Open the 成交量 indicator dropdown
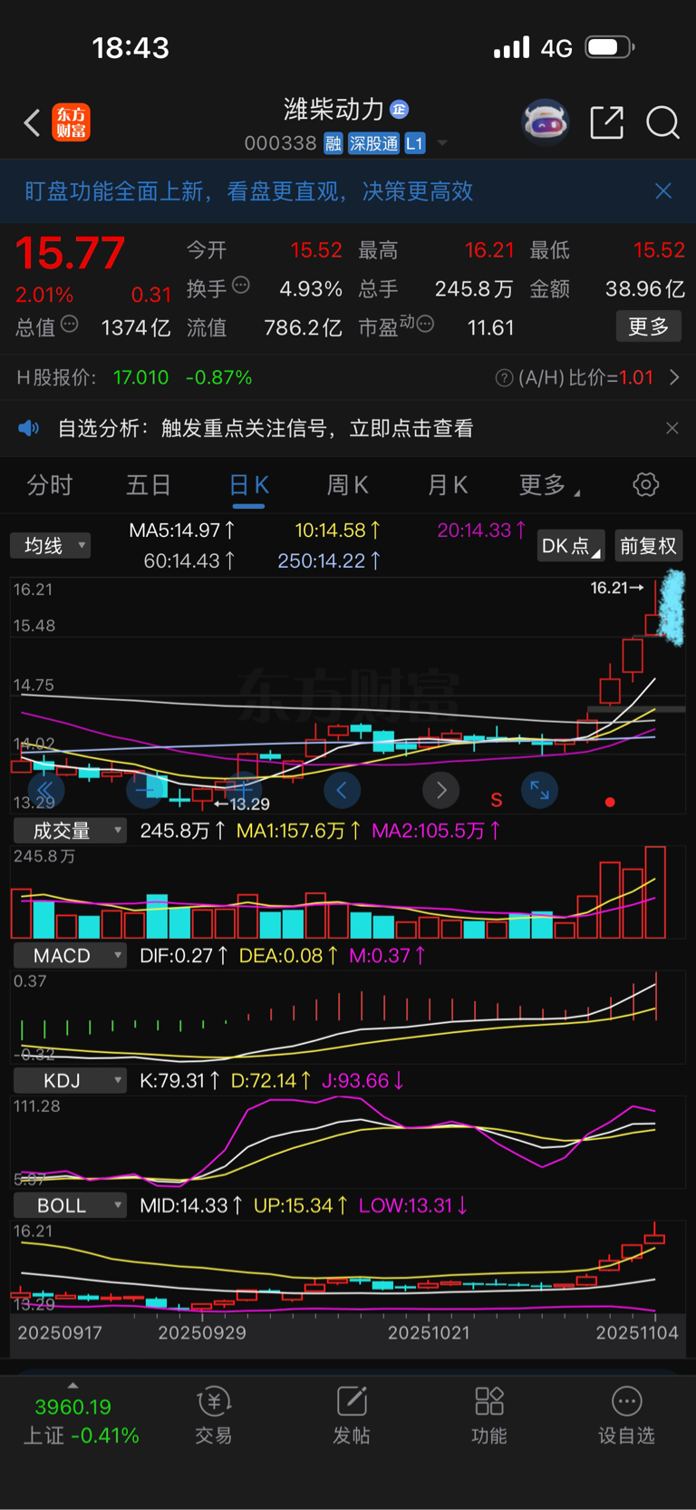The width and height of the screenshot is (696, 1510). click(70, 831)
